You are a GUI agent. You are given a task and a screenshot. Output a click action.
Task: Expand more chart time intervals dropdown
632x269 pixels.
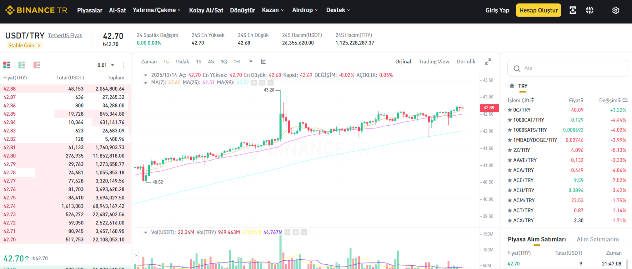[x=251, y=62]
